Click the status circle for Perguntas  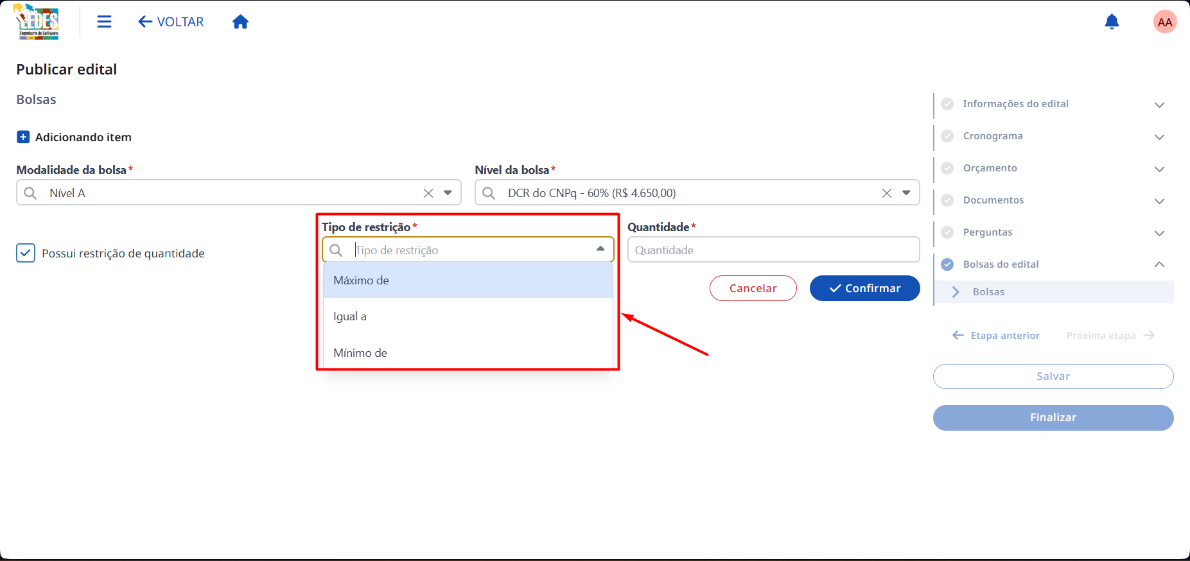[947, 232]
